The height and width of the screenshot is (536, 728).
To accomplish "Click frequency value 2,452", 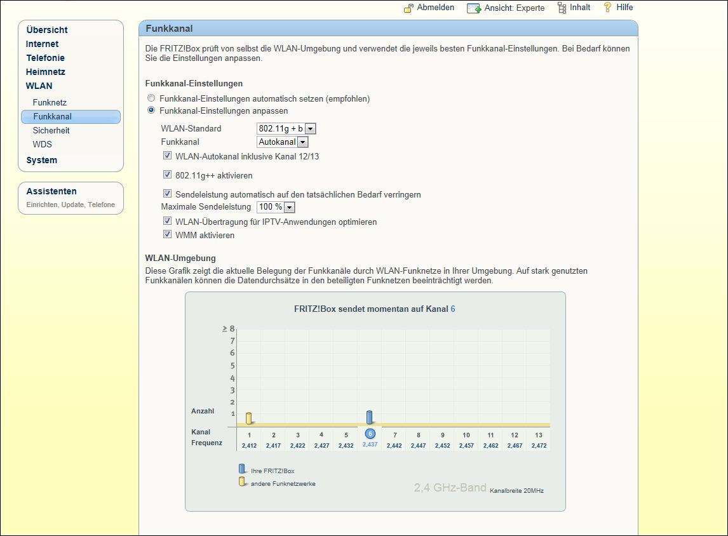I will [x=443, y=446].
